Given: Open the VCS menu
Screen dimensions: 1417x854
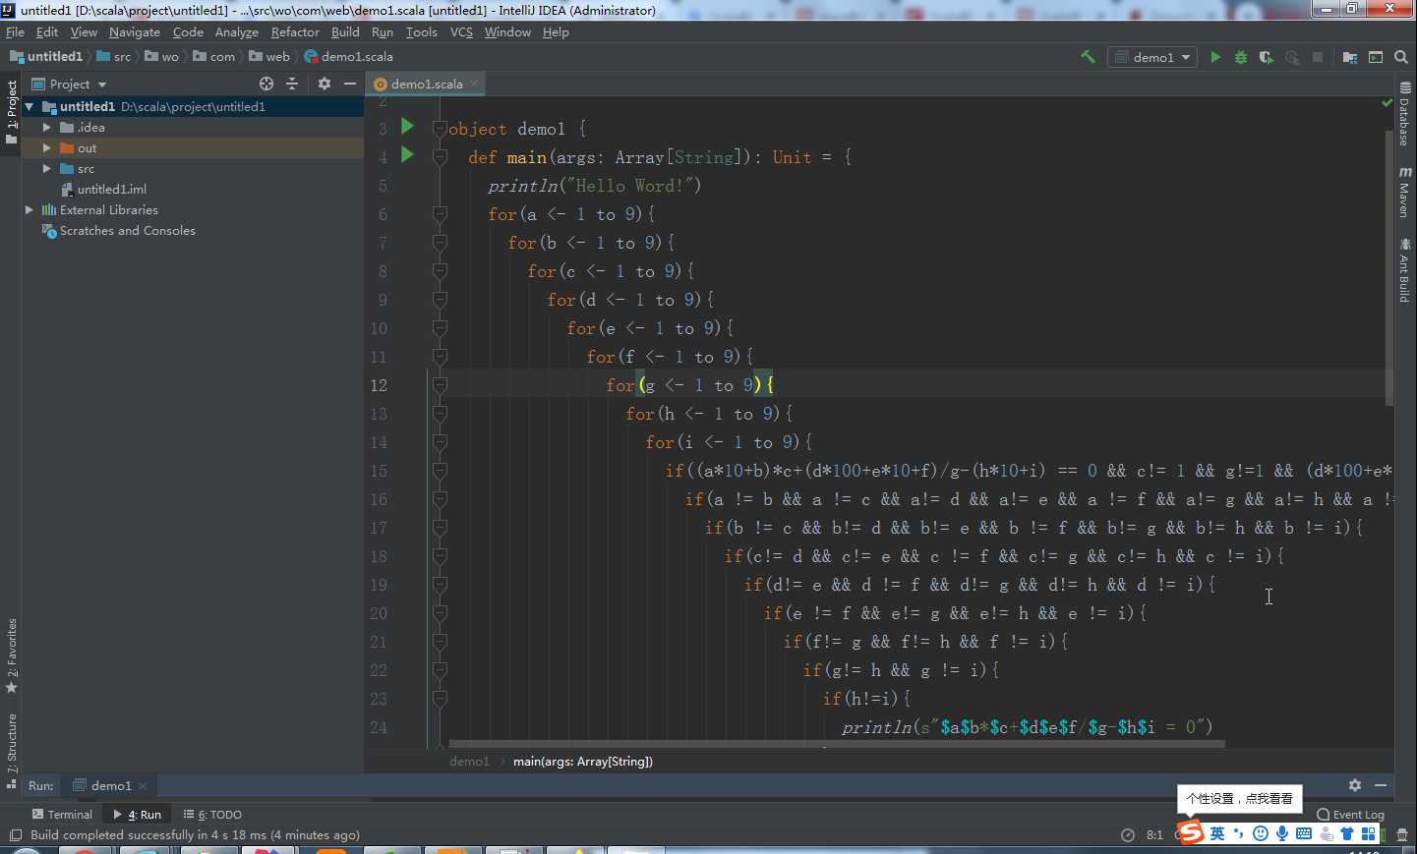Looking at the screenshot, I should [461, 31].
